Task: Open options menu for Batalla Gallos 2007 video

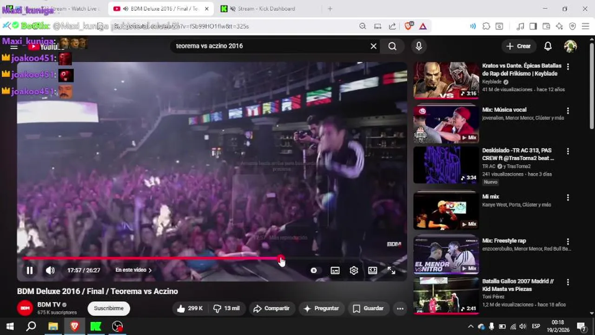Action: [x=568, y=282]
